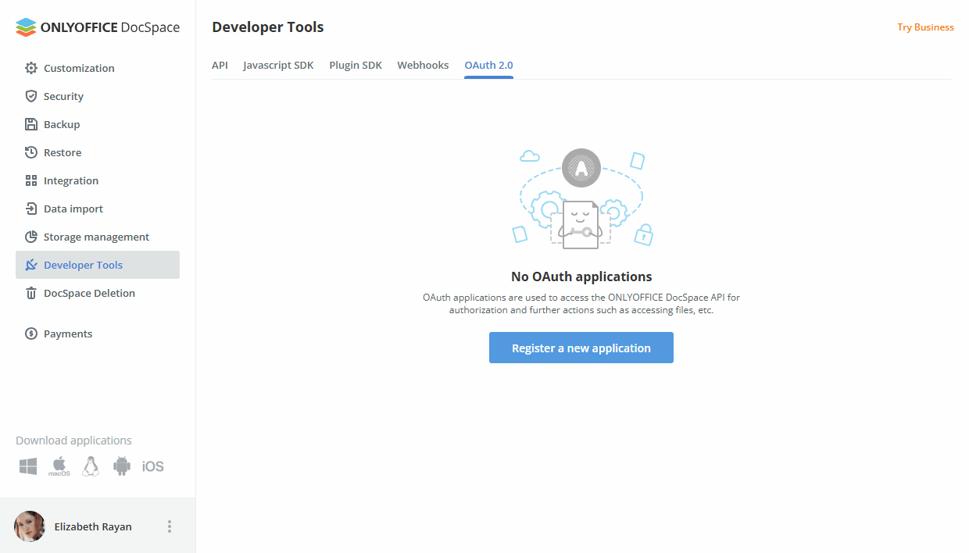Viewport: 969px width, 553px height.
Task: Download the Windows desktop application
Action: 28,466
